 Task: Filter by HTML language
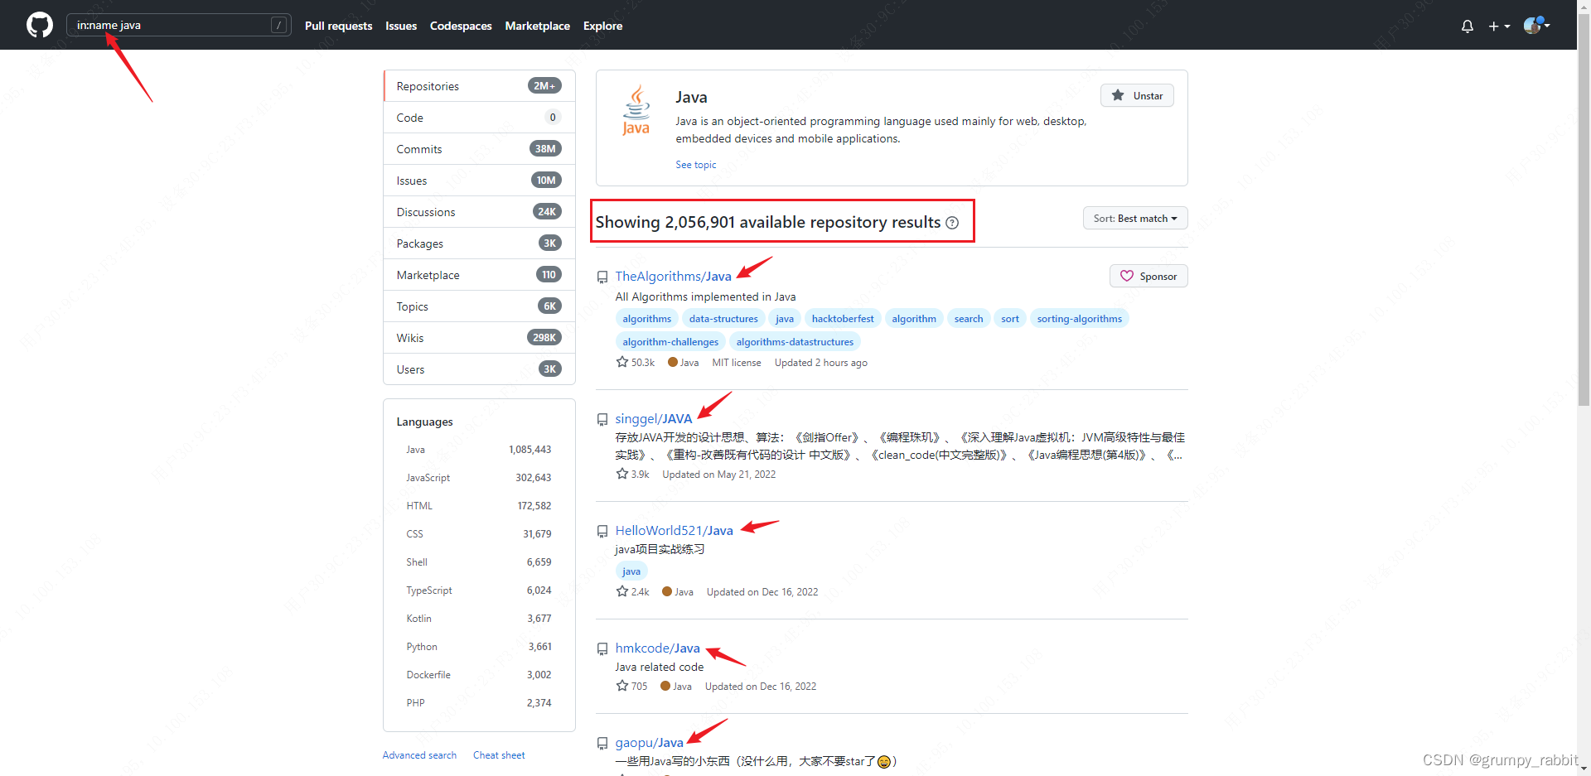pyautogui.click(x=479, y=506)
